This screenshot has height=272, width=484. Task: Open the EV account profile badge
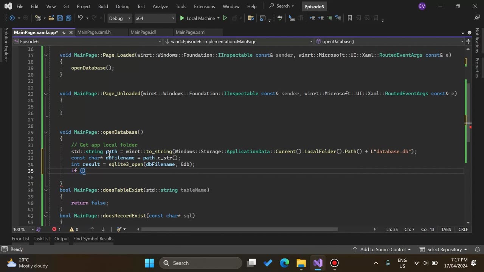tap(422, 6)
